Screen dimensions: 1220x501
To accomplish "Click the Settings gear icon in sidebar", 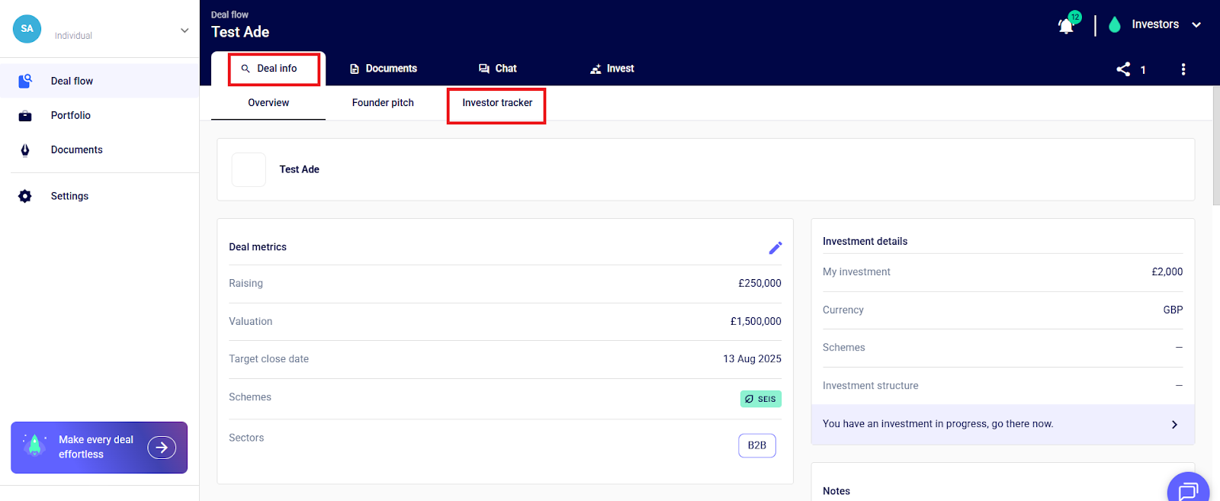I will click(25, 196).
